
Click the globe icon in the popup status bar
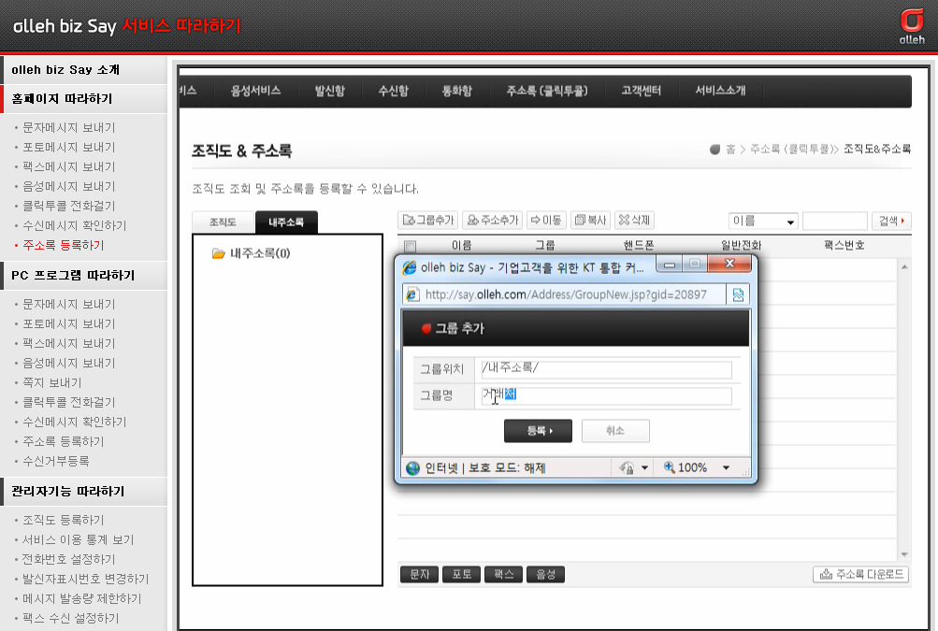[x=412, y=467]
